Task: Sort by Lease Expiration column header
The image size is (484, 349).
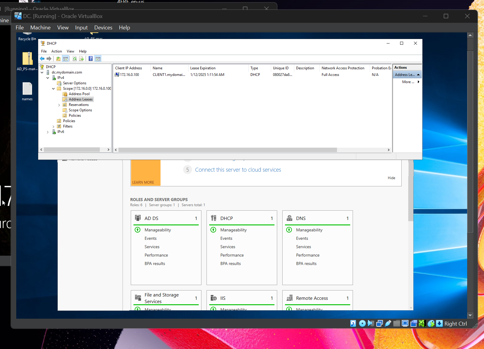Action: point(218,68)
